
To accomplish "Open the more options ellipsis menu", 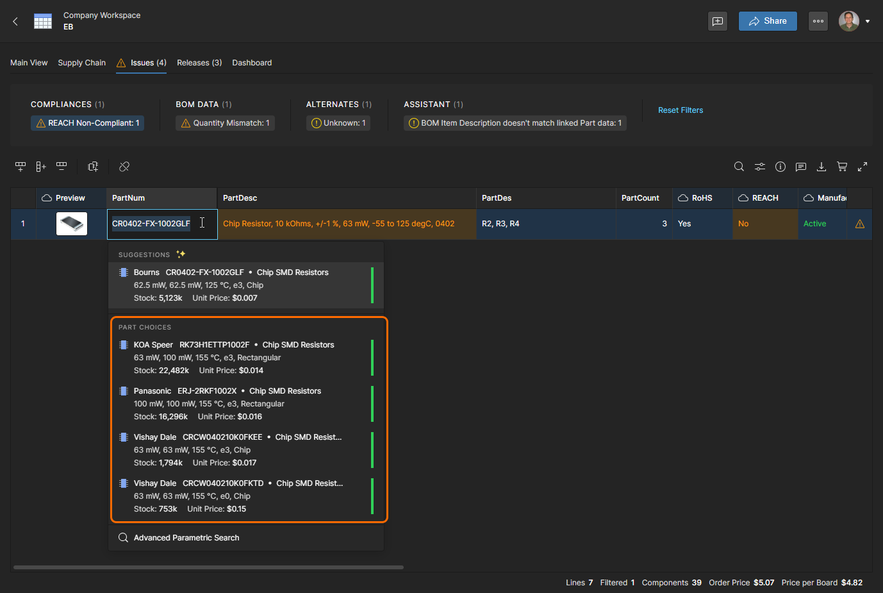I will 818,21.
